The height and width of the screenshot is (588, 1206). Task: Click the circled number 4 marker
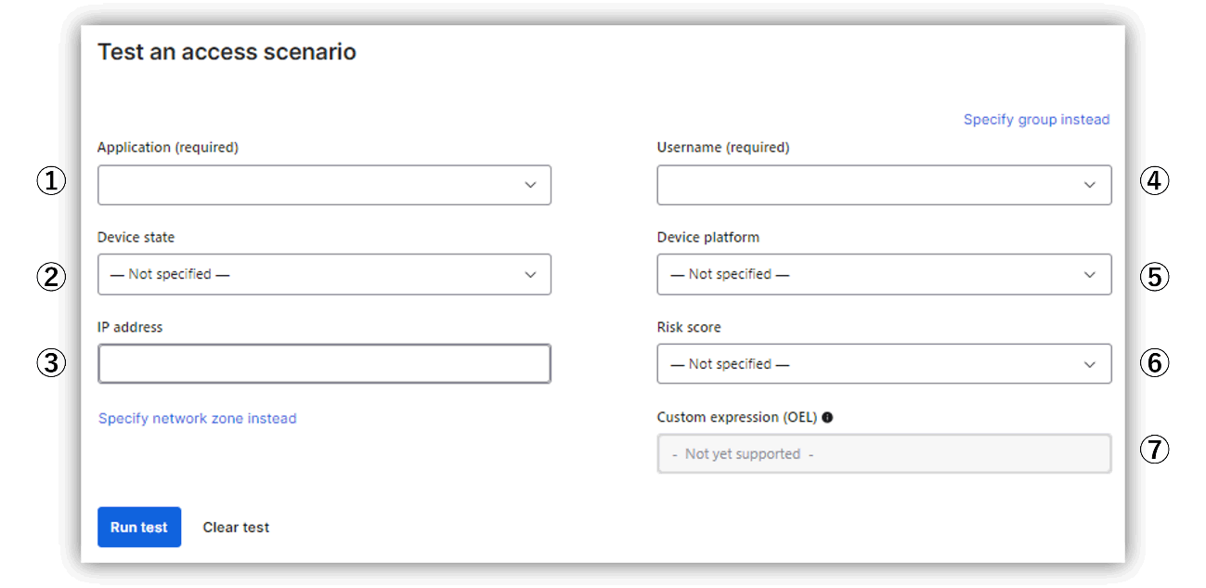click(x=1154, y=181)
